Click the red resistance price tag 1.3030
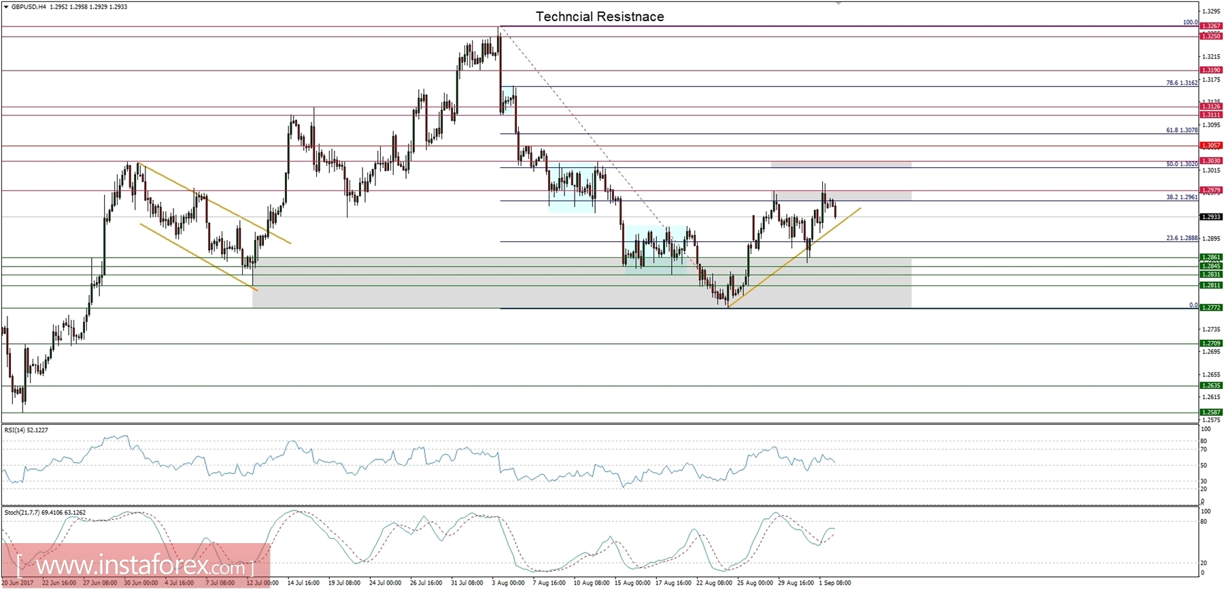Viewport: 1224px width, 590px height. (1211, 161)
